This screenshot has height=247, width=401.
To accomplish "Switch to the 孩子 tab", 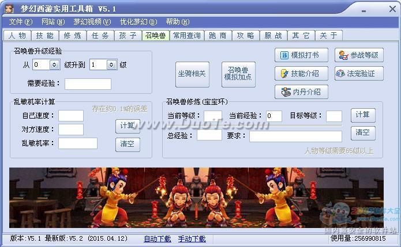I will [128, 35].
